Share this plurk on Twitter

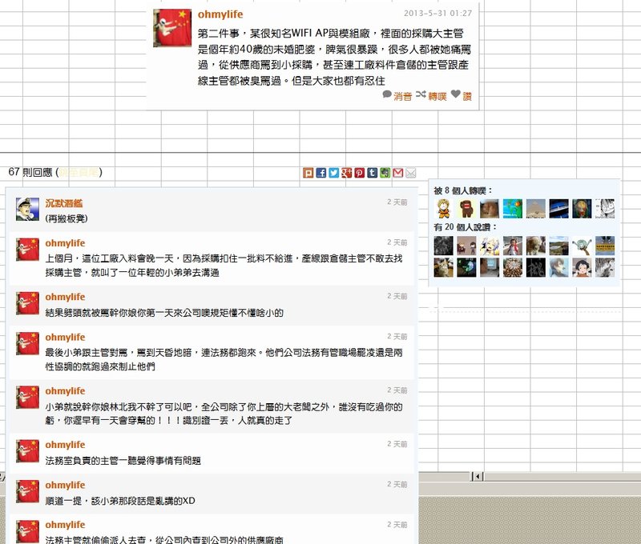pos(334,173)
